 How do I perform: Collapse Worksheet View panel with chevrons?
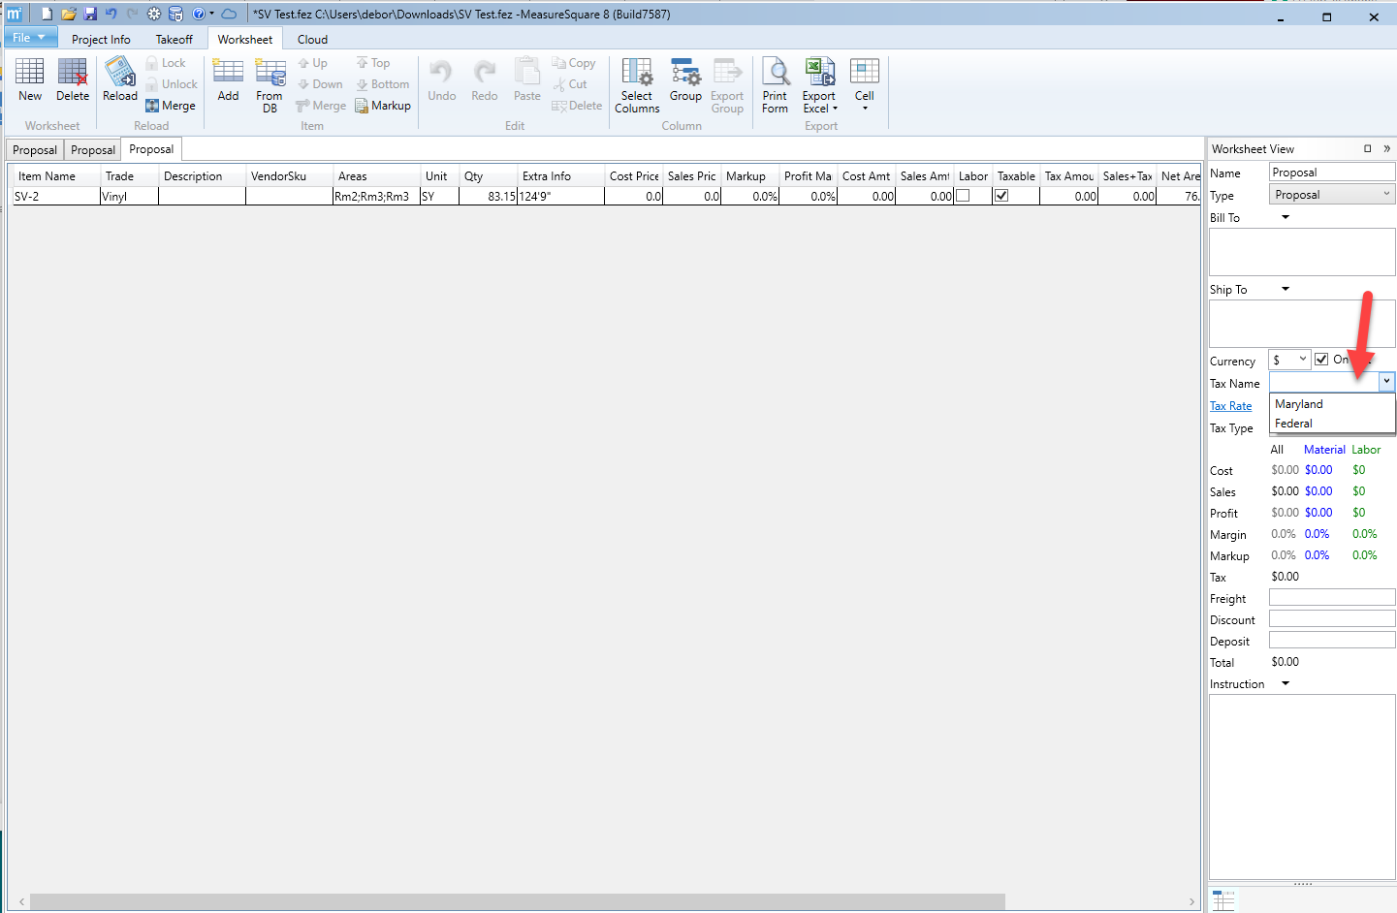(1386, 148)
